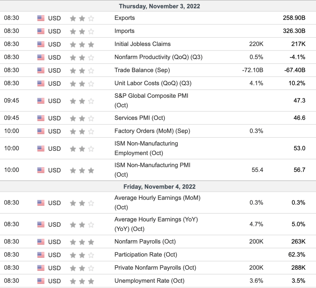Viewport: 316px width, 288px height.
Task: Click the US flag next to Services PMI
Action: click(x=41, y=118)
